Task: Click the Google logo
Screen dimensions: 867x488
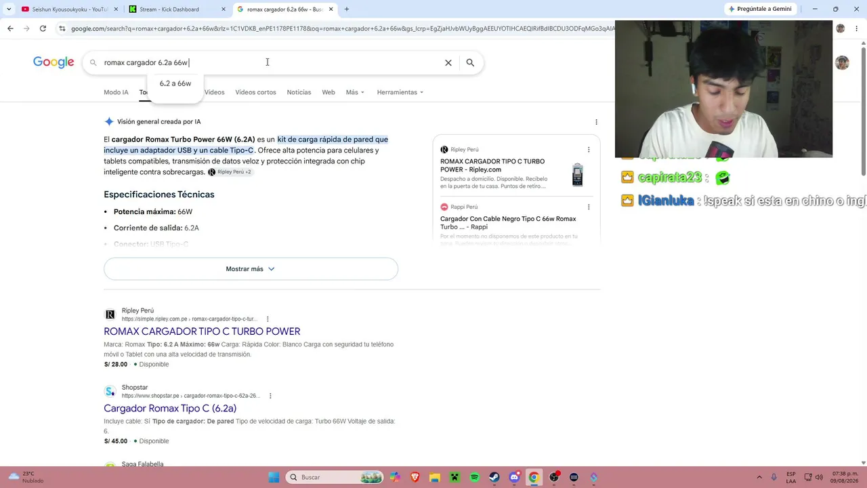Action: coord(54,62)
